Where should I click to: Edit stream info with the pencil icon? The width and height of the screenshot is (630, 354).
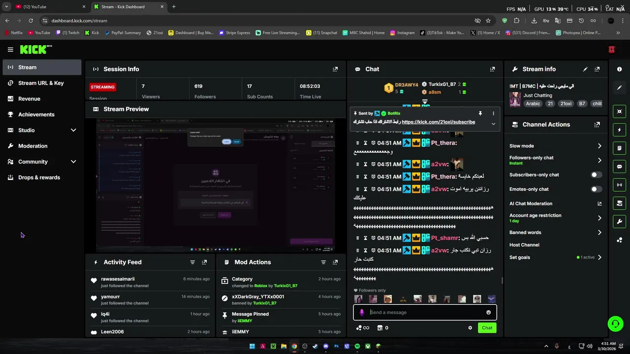[585, 69]
